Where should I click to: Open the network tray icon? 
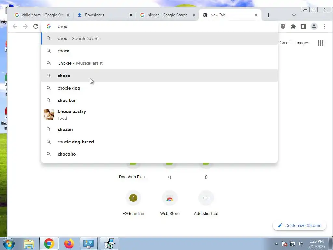[x=292, y=244]
